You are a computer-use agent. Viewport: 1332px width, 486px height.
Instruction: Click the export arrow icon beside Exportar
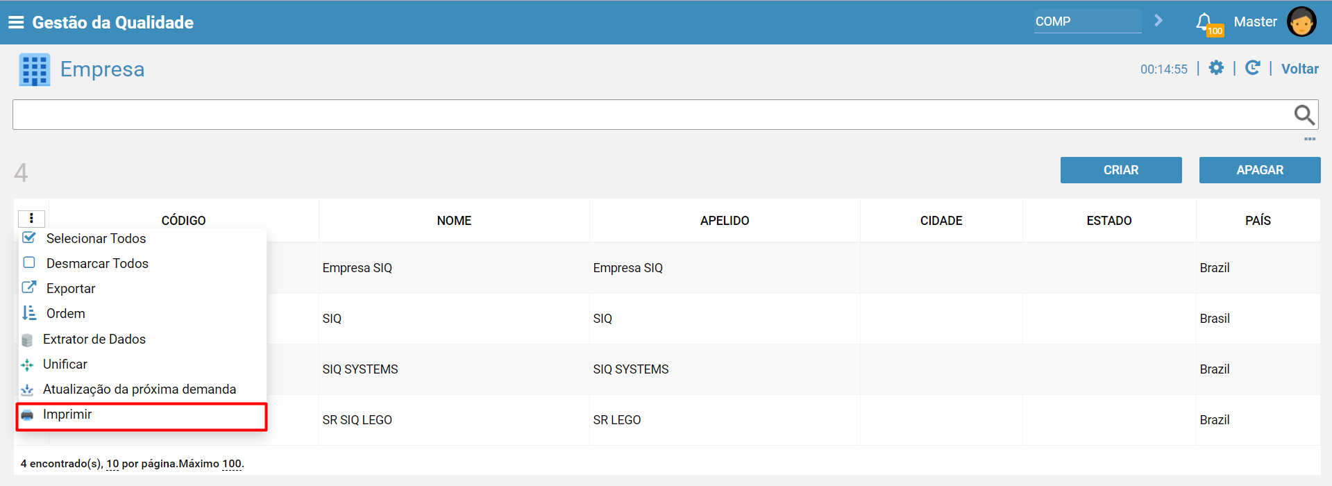click(x=29, y=287)
